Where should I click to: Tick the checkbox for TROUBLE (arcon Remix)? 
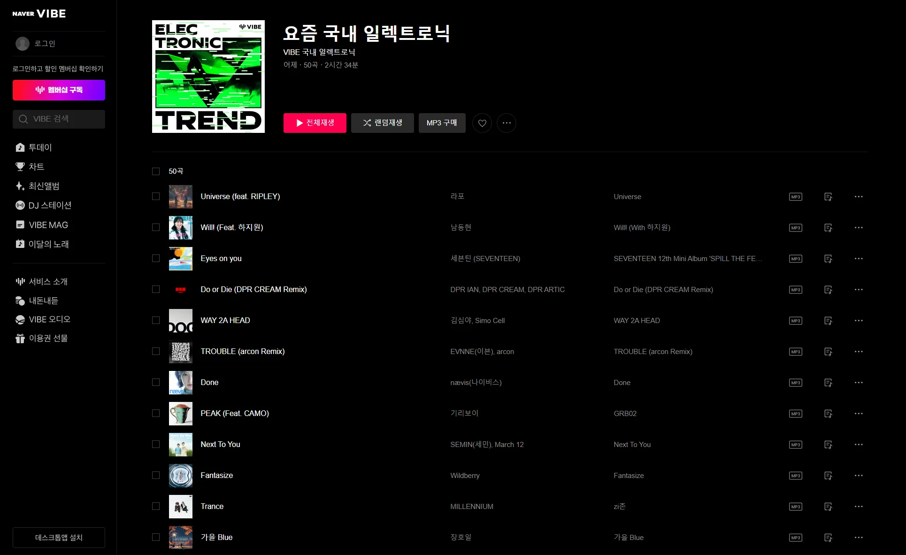click(156, 351)
